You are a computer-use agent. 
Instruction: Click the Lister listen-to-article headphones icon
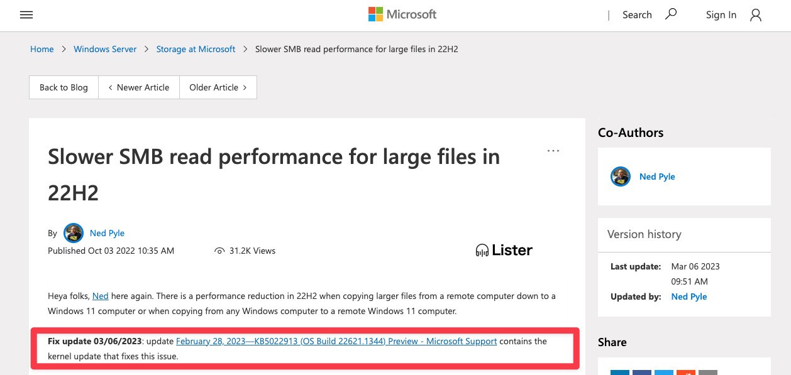482,250
